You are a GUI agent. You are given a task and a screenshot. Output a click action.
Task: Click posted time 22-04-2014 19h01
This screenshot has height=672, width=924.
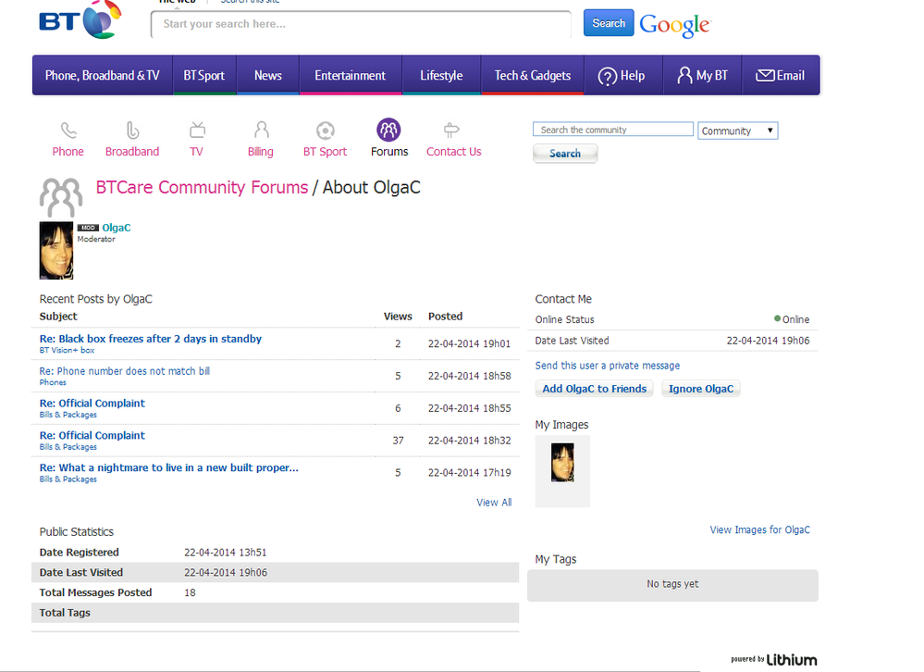(469, 343)
